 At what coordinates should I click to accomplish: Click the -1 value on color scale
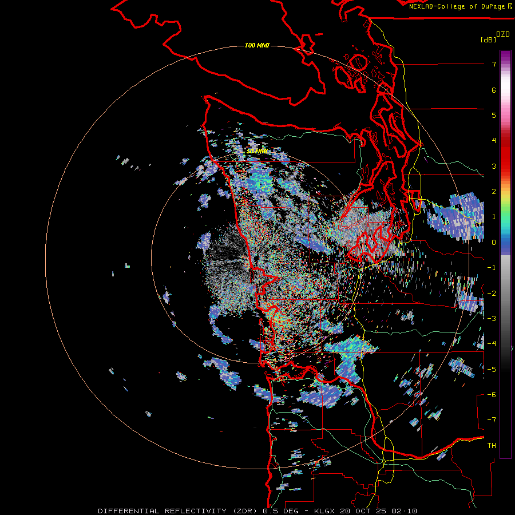[492, 268]
